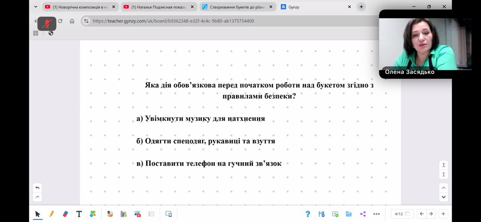The width and height of the screenshot is (481, 222).
Task: Open the widgets toolbox icon
Action: [x=110, y=214]
